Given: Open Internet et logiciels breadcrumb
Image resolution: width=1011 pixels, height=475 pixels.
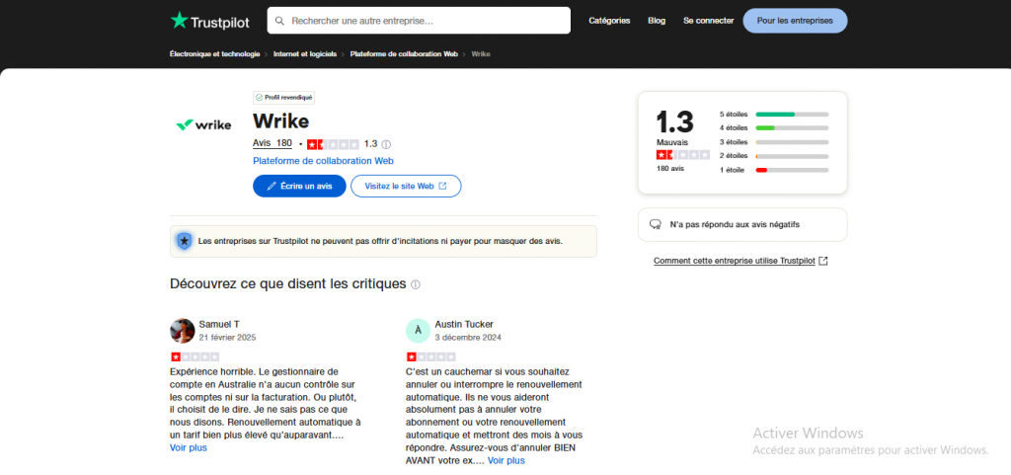Looking at the screenshot, I should [x=305, y=54].
